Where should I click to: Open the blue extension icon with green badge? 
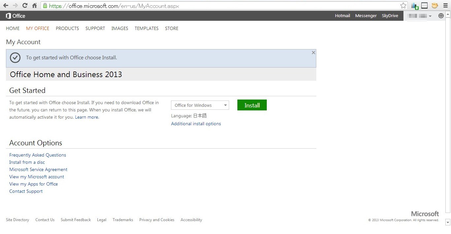click(415, 6)
